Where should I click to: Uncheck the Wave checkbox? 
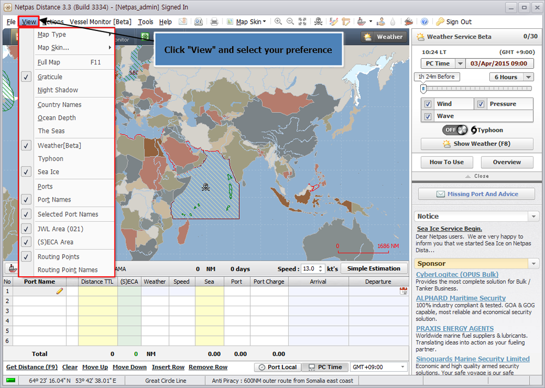tap(428, 116)
